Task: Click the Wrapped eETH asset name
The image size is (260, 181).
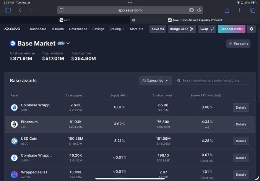Action: pyautogui.click(x=34, y=172)
